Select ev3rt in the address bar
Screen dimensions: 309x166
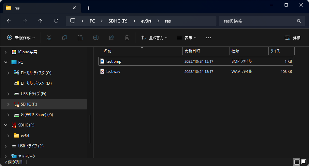coord(146,21)
